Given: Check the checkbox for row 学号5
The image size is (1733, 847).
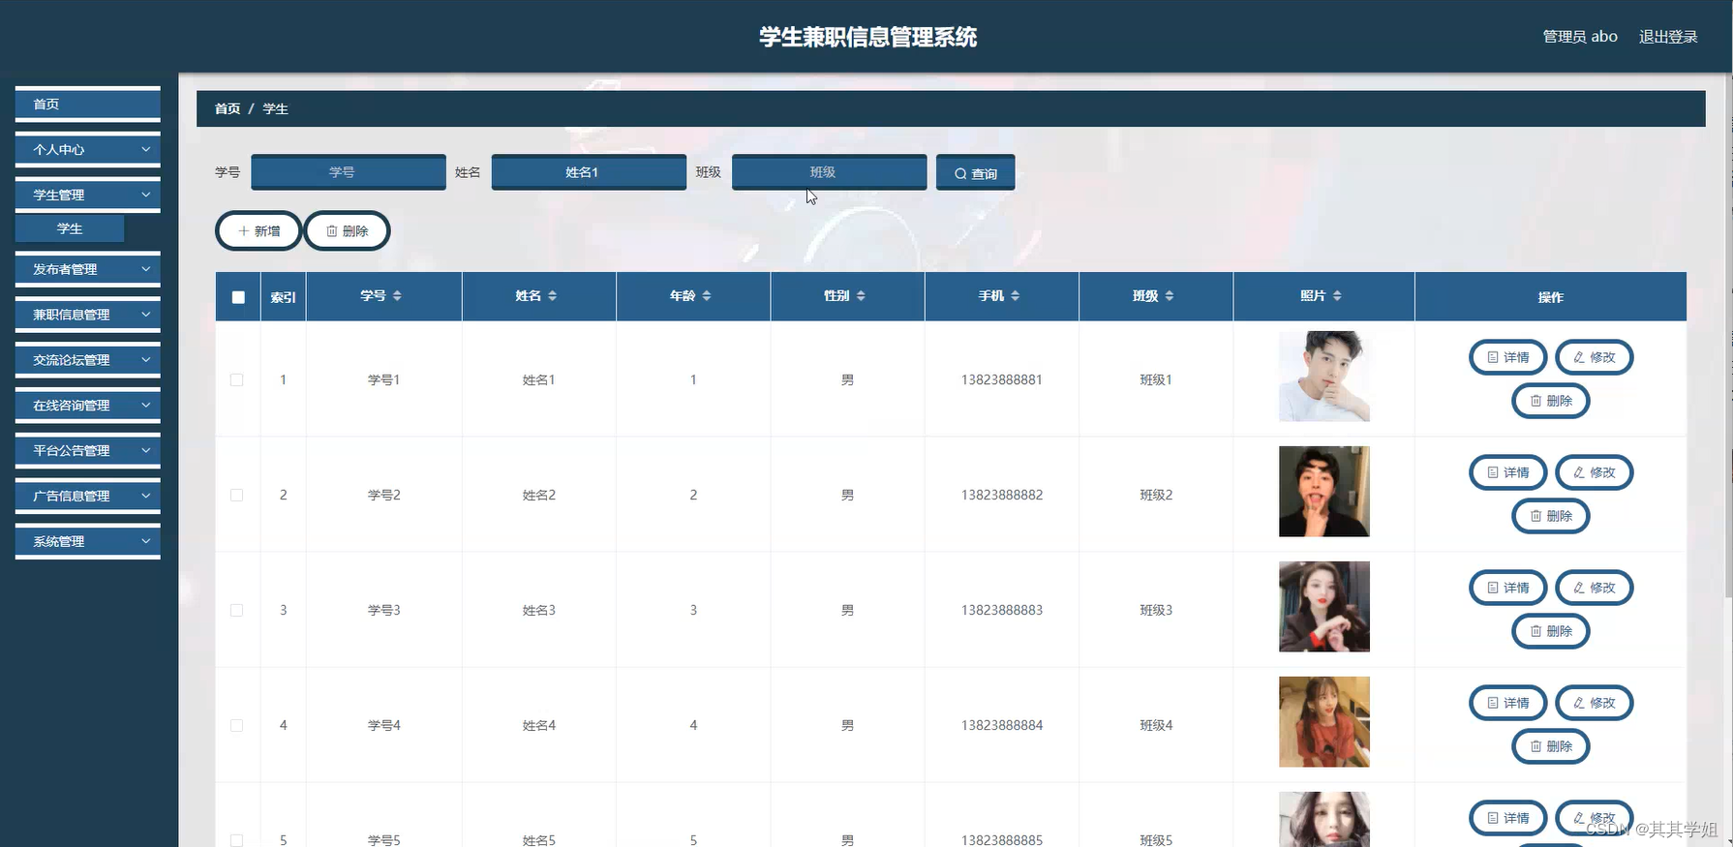Looking at the screenshot, I should (236, 840).
